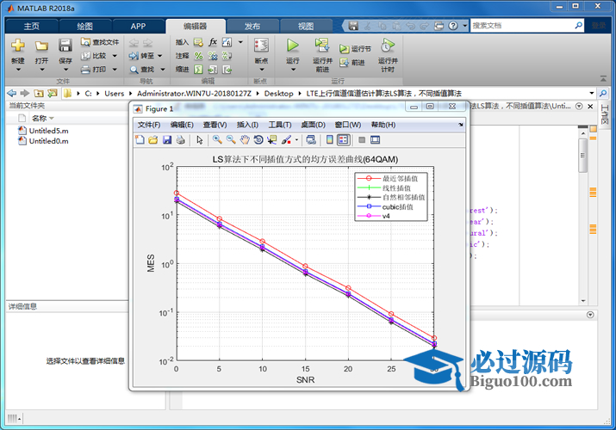This screenshot has width=616, height=430.
Task: Open Figure 1 工具(T) menu
Action: pyautogui.click(x=280, y=125)
